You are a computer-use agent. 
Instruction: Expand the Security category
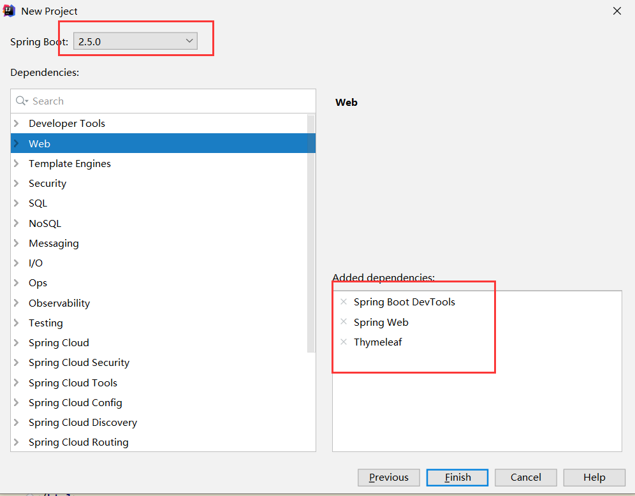pyautogui.click(x=16, y=183)
